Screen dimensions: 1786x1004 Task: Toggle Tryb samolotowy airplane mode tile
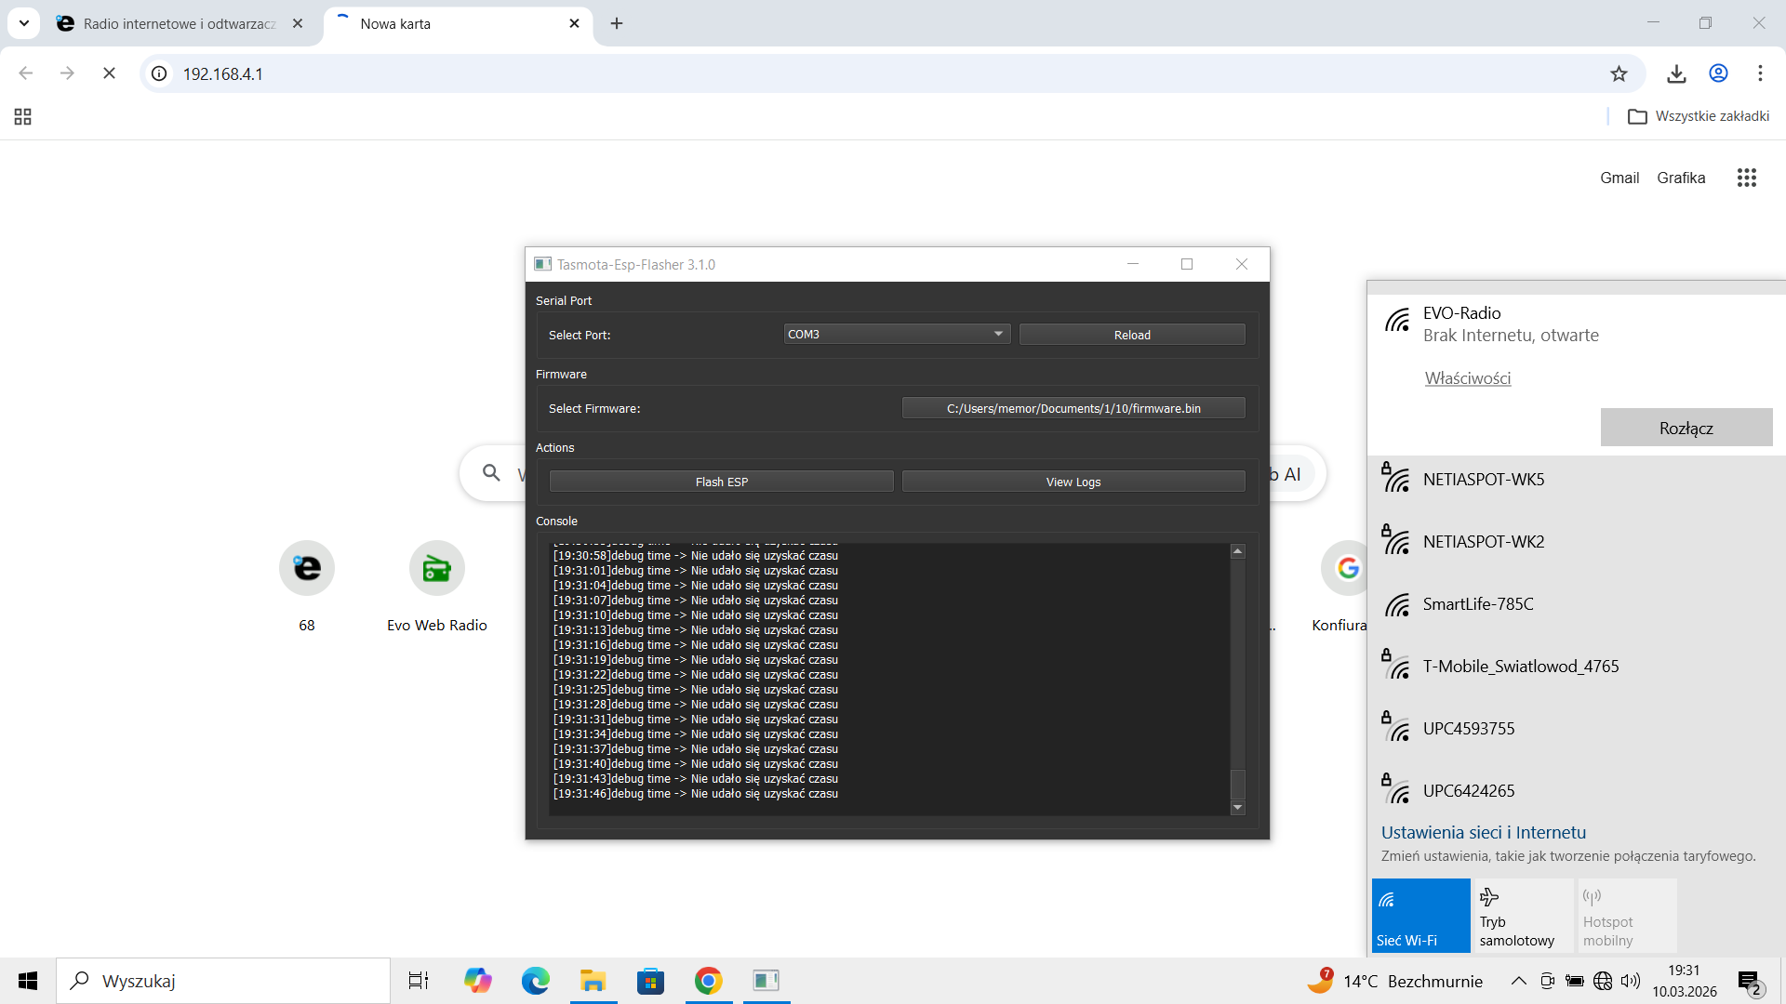(1523, 915)
